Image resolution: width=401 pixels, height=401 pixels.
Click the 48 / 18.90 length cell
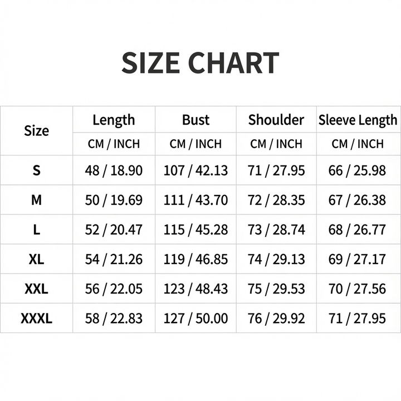(x=114, y=170)
